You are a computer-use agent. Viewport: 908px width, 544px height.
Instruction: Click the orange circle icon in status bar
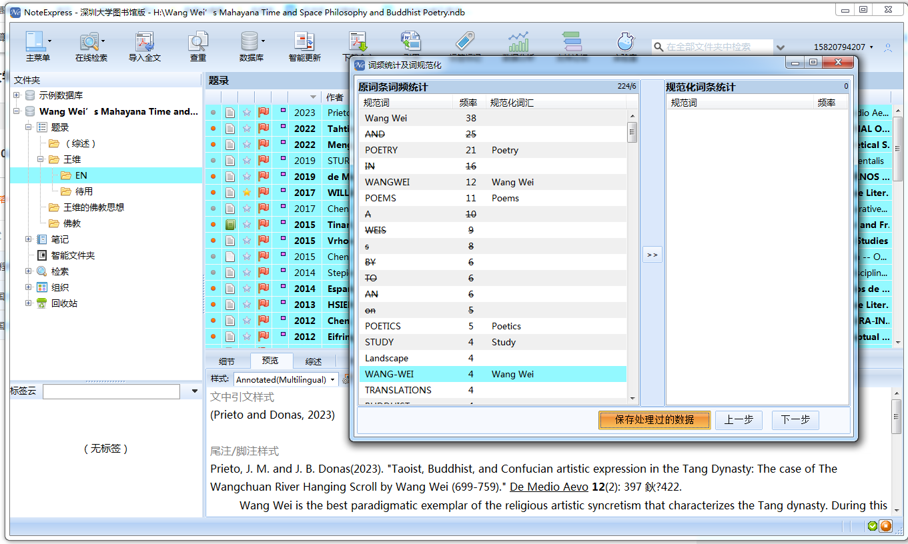(885, 526)
